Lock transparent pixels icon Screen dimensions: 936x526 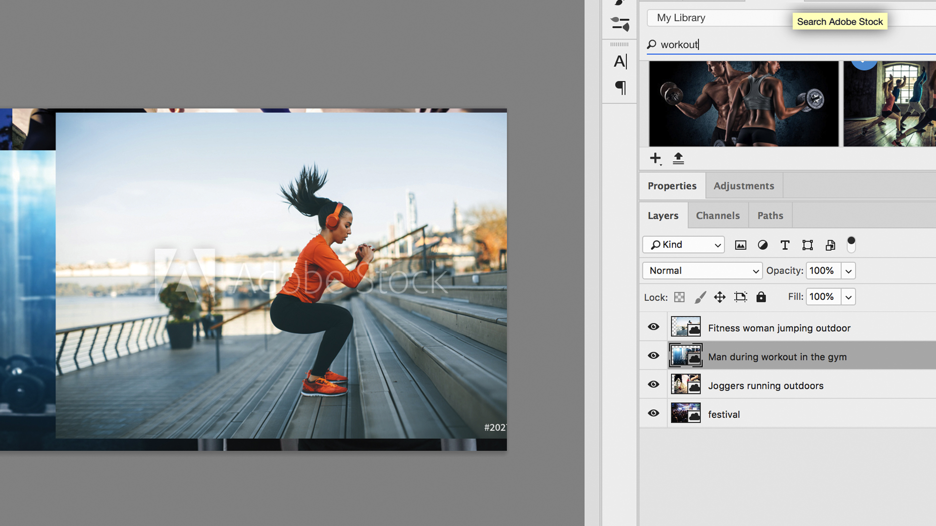tap(679, 297)
